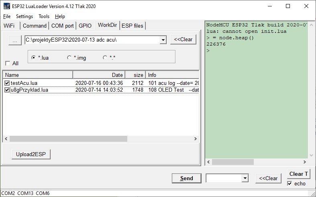
Task: Maximize the LuaLoader window
Action: click(288, 6)
